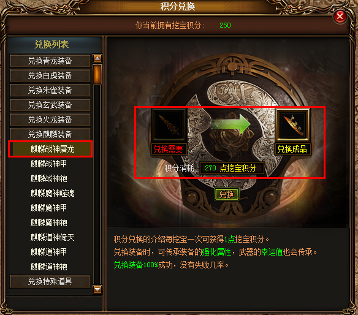Click the scroll up arrow in list
Viewport: 358px width, 315px height.
pyautogui.click(x=97, y=58)
